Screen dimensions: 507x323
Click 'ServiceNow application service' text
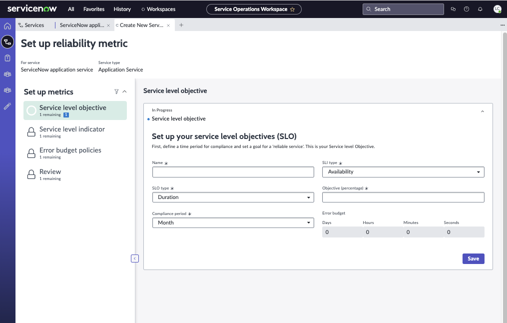tap(57, 69)
